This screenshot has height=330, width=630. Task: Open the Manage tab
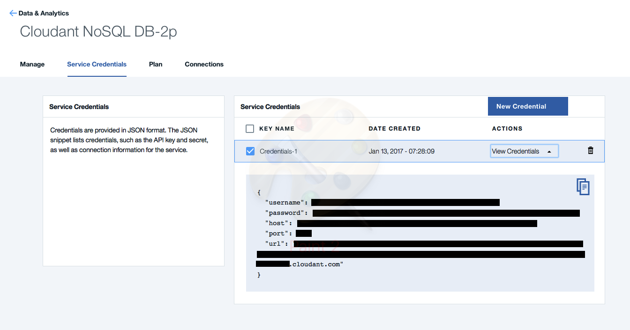click(x=32, y=64)
